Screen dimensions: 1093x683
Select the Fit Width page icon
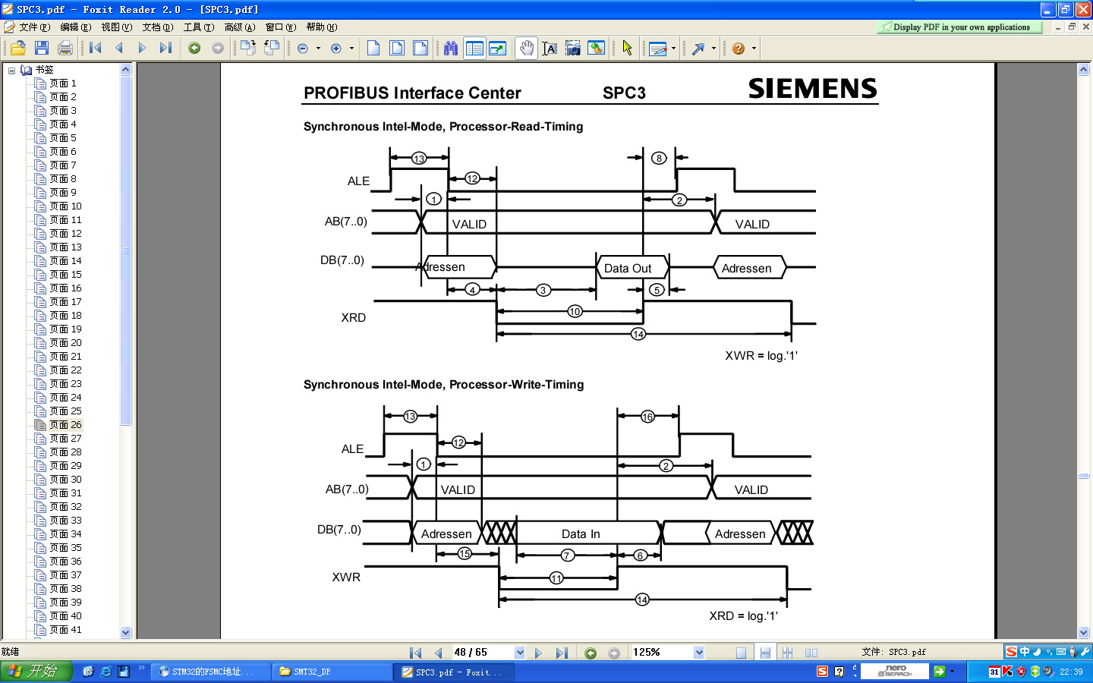tap(421, 48)
